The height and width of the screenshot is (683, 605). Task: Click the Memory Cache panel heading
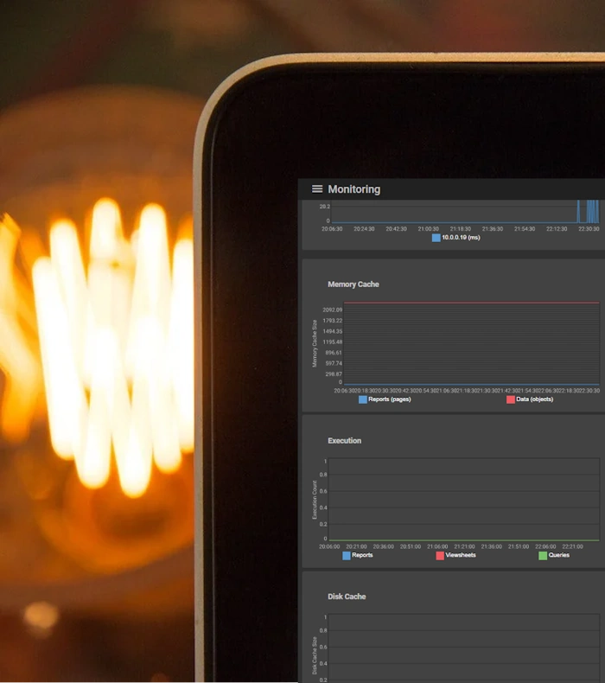(x=353, y=284)
